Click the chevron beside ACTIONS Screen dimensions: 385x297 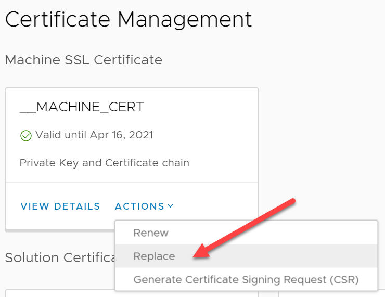[170, 206]
